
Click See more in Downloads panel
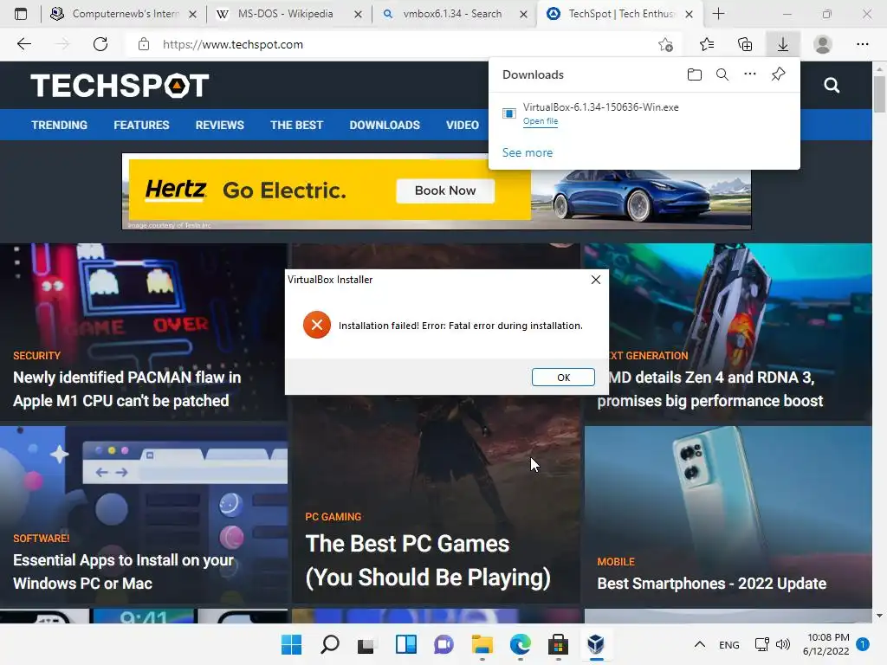click(x=528, y=152)
